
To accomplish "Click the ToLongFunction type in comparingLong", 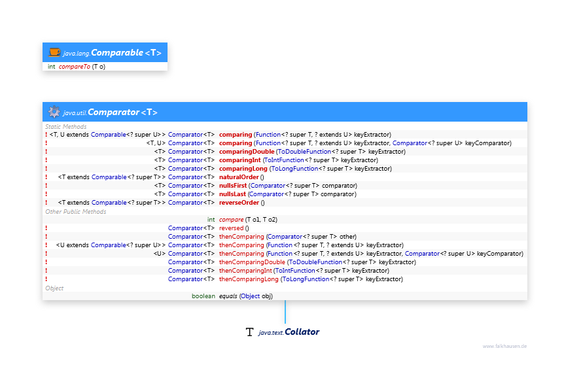I will [x=295, y=168].
